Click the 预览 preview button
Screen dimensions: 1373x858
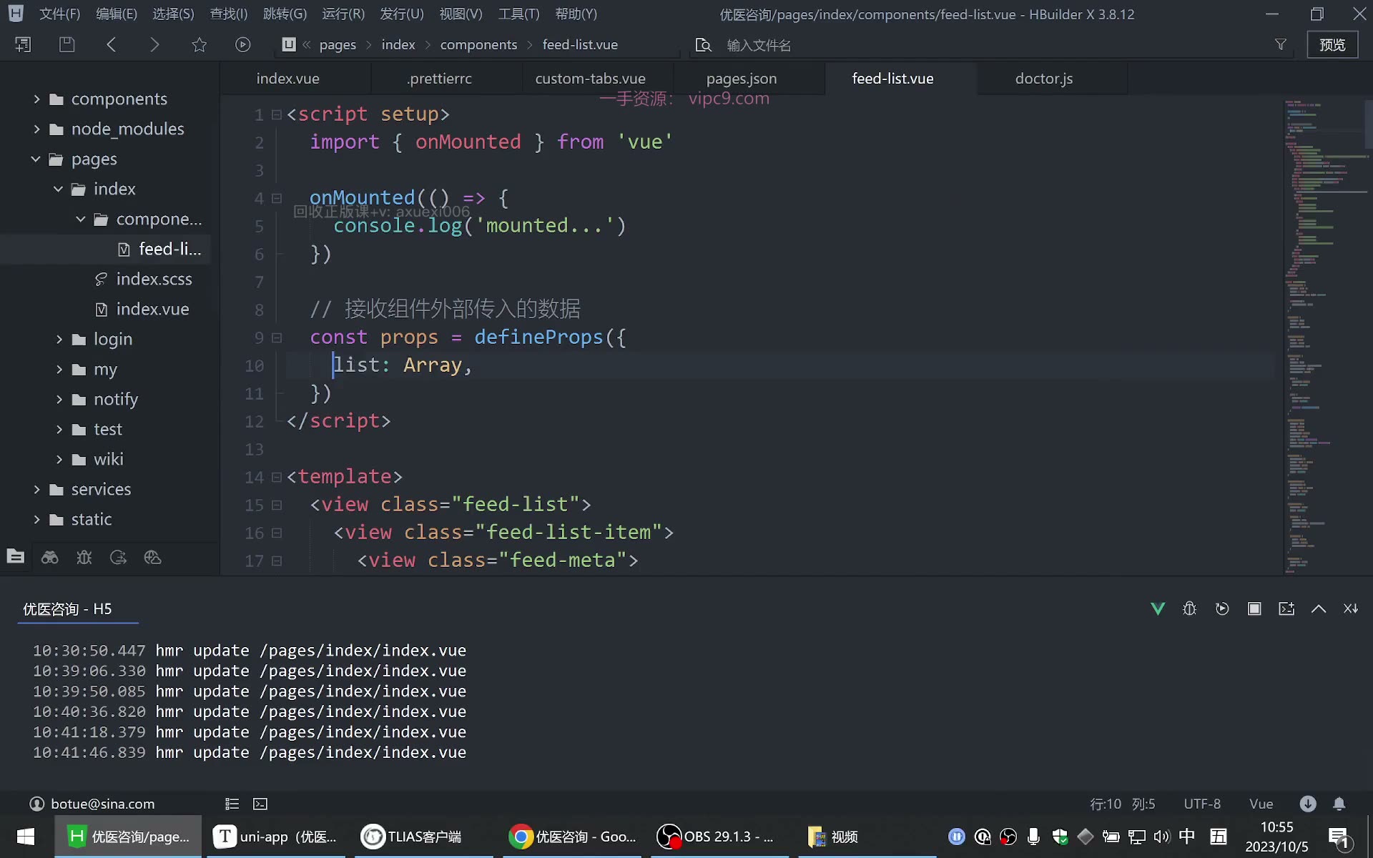tap(1332, 45)
